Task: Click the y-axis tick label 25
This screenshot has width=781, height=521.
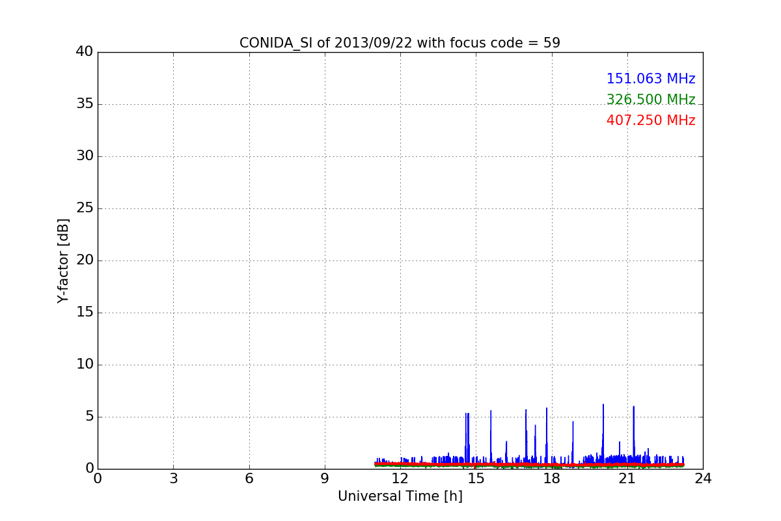Action: coord(85,208)
